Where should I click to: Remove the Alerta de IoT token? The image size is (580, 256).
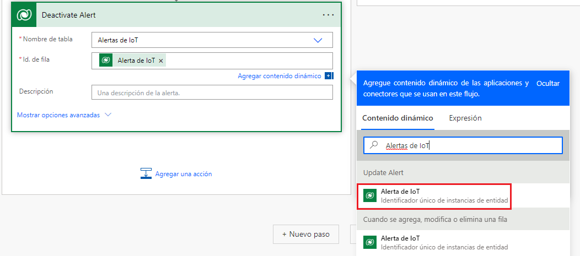point(161,61)
